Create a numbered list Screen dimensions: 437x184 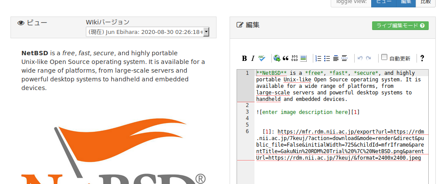click(318, 58)
